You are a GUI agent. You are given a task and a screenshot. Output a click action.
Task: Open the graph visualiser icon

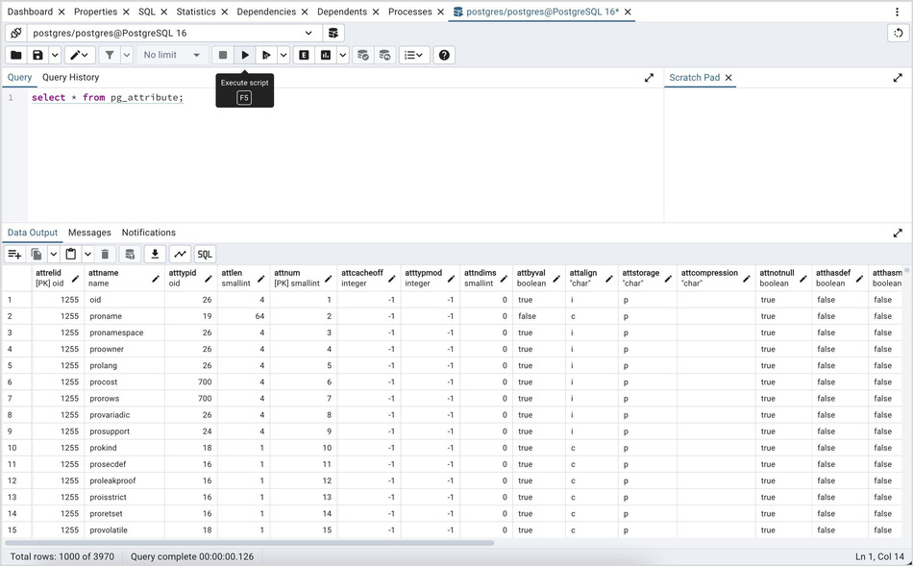[x=180, y=254]
